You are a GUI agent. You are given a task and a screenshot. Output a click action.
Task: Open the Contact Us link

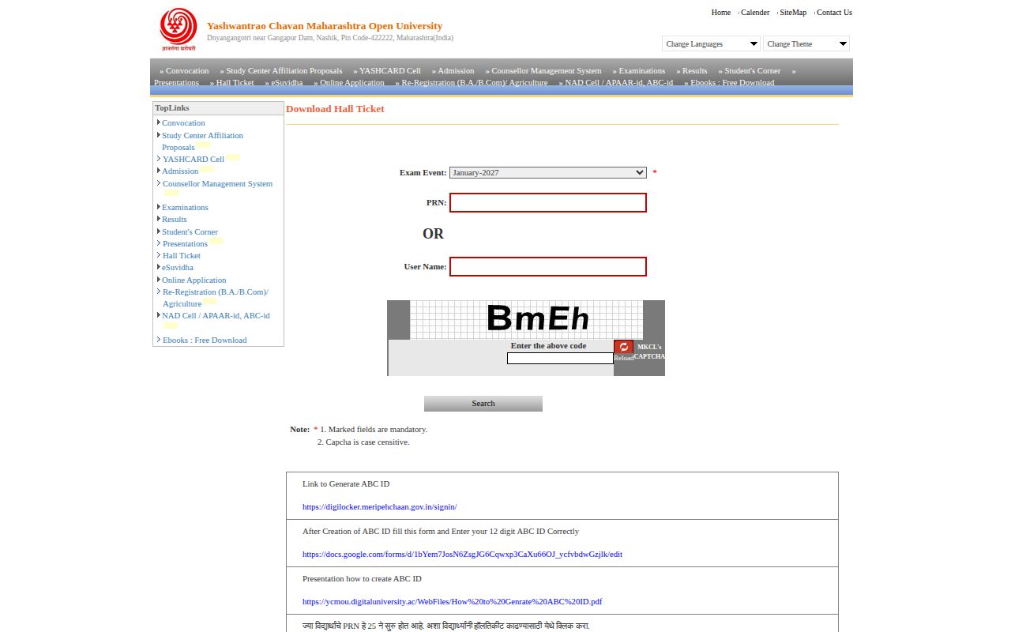pyautogui.click(x=834, y=12)
